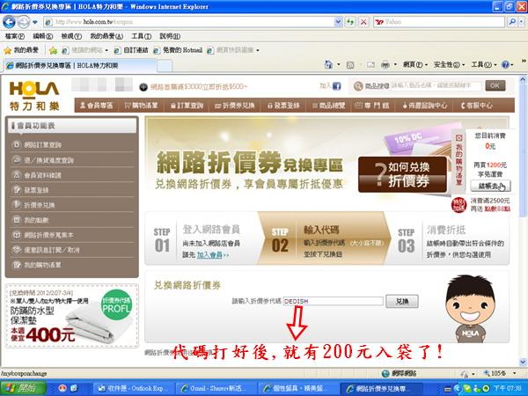Click the magnifier search icon in IE

(x=512, y=22)
